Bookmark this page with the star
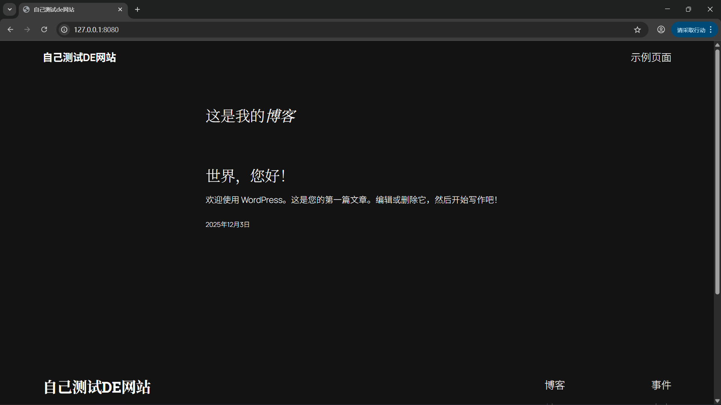Image resolution: width=721 pixels, height=405 pixels. pos(637,30)
